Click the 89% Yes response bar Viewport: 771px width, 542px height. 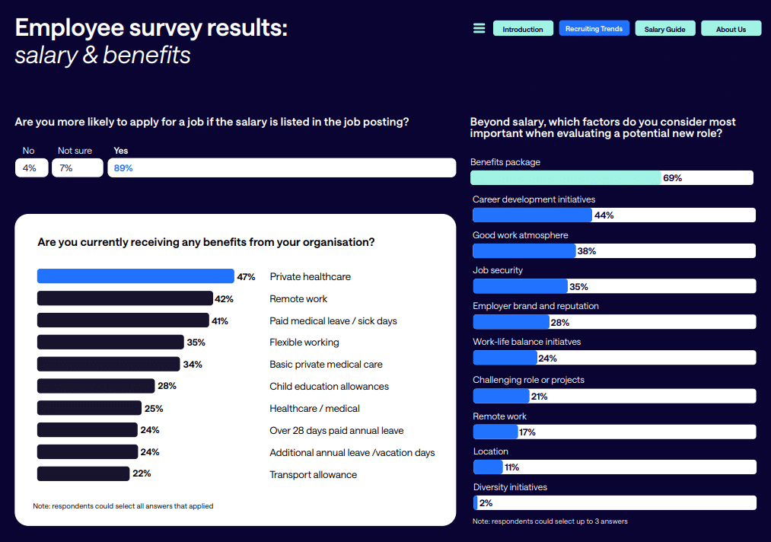tap(282, 167)
